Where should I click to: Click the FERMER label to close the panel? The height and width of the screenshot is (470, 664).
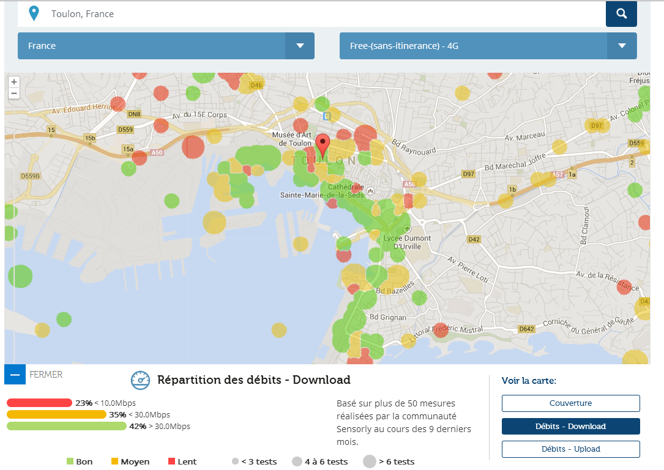pyautogui.click(x=46, y=375)
